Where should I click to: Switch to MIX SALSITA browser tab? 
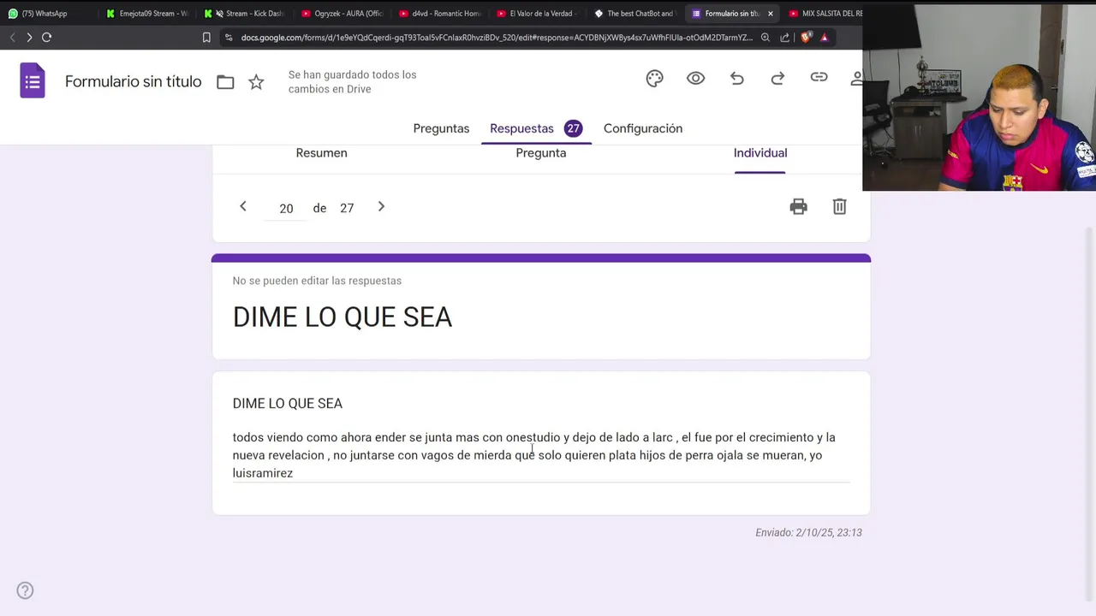[825, 14]
